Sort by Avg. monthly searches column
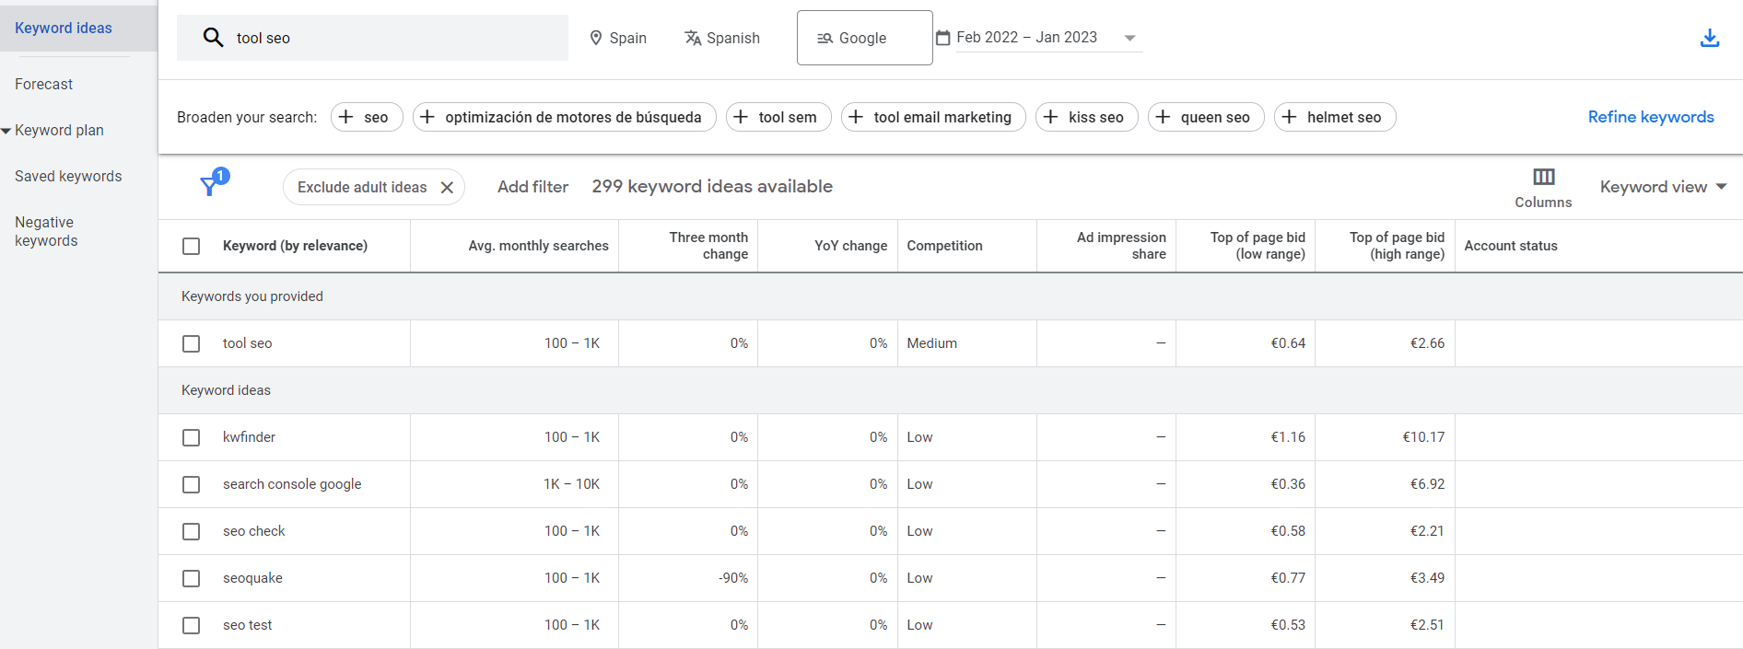1743x649 pixels. pyautogui.click(x=538, y=246)
